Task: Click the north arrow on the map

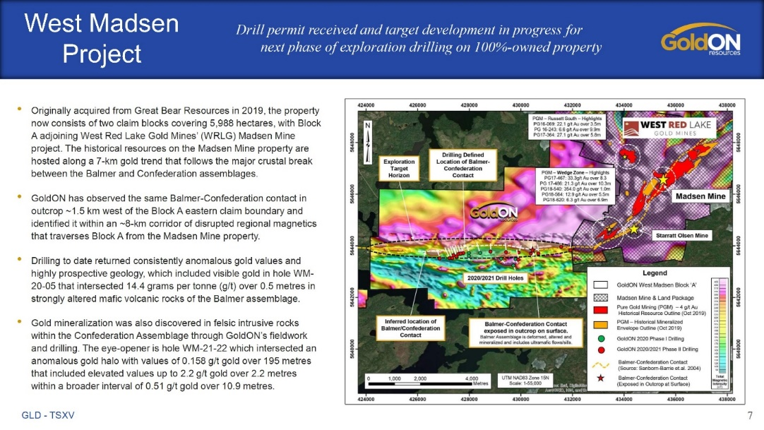Action: pyautogui.click(x=368, y=141)
